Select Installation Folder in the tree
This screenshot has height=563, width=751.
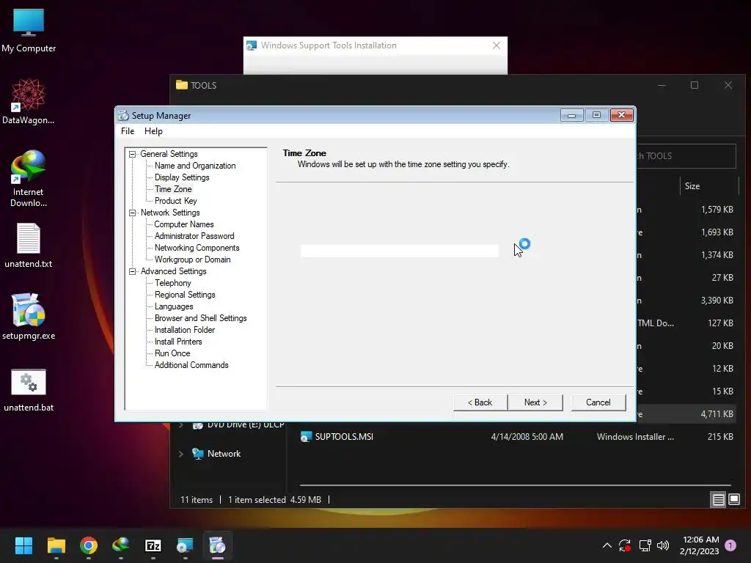pyautogui.click(x=184, y=330)
